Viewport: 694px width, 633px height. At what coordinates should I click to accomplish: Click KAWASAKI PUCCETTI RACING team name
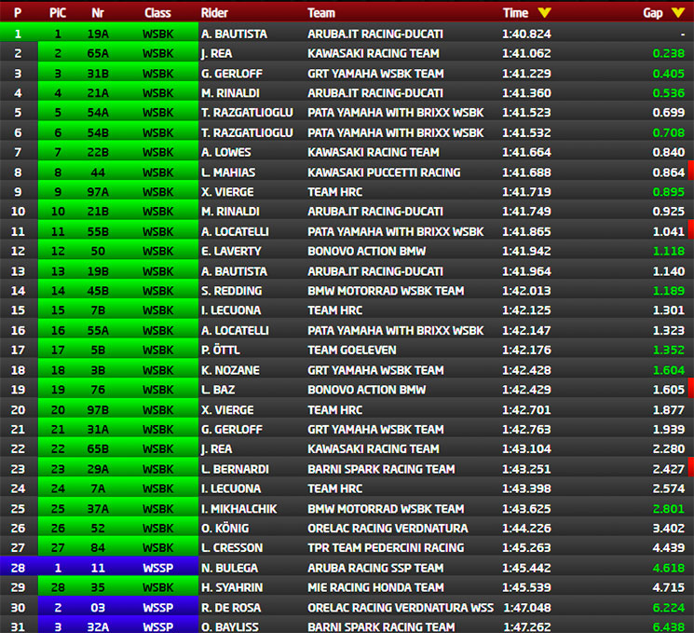pos(384,172)
